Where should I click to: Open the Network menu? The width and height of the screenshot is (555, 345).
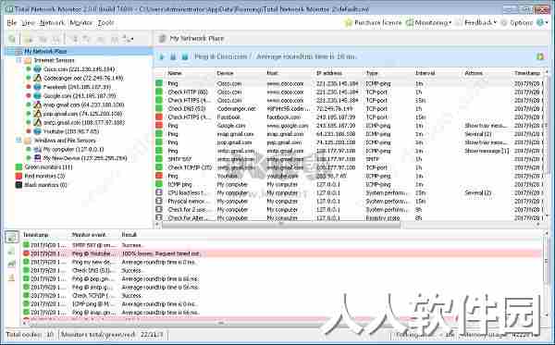pyautogui.click(x=52, y=23)
